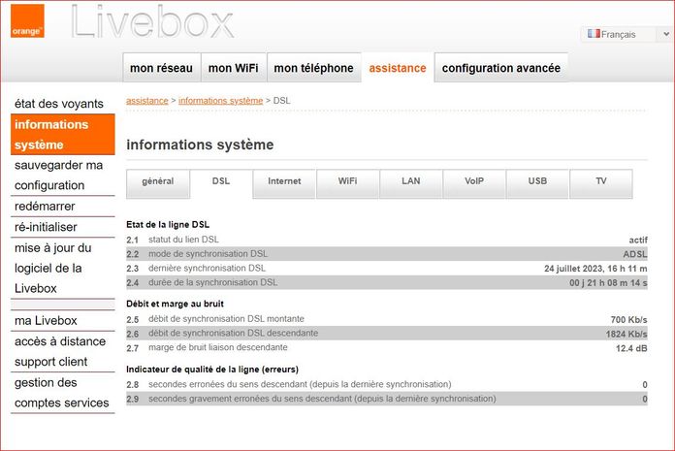Click the statut du lien DSL label
Screen dimensions: 675x451
click(x=183, y=240)
